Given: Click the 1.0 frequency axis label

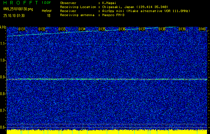Looking at the screenshot, I should [x=3, y=60].
